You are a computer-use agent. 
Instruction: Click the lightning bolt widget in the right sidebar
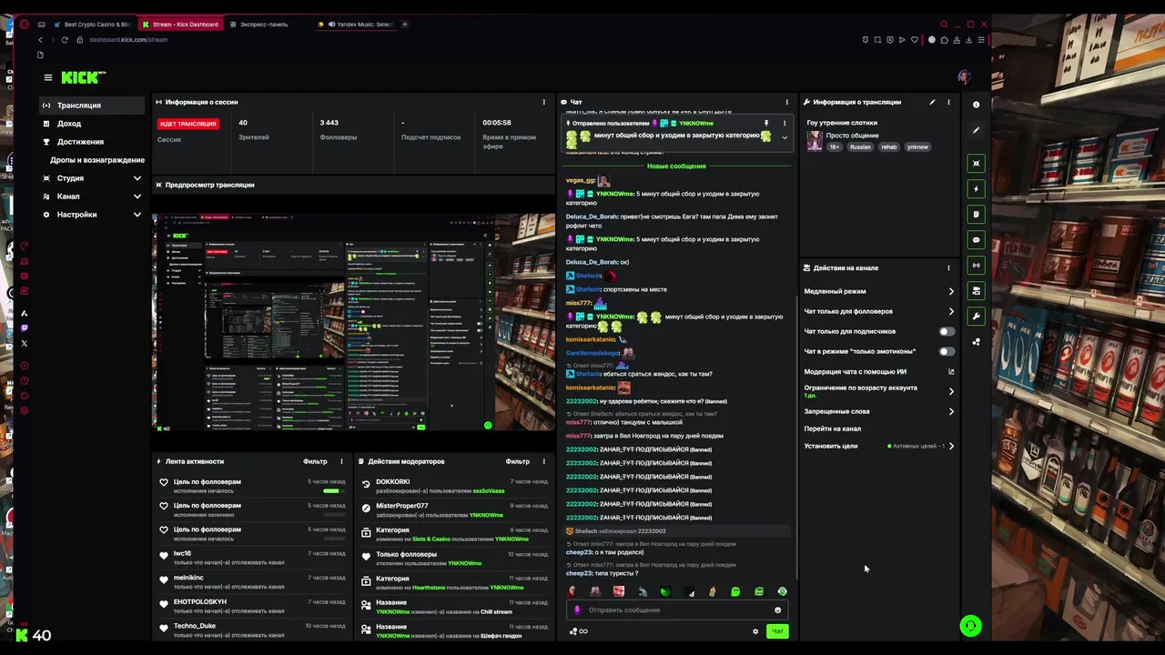[976, 189]
